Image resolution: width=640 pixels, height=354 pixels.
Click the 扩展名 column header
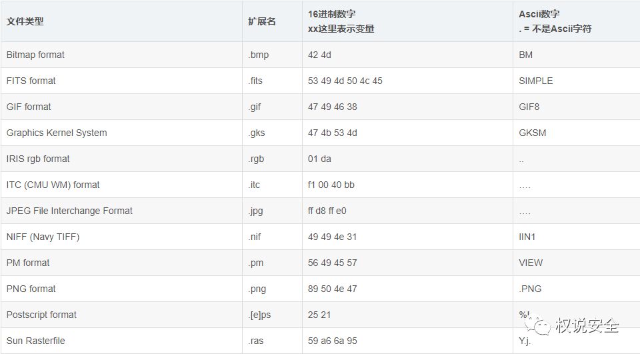tap(262, 21)
